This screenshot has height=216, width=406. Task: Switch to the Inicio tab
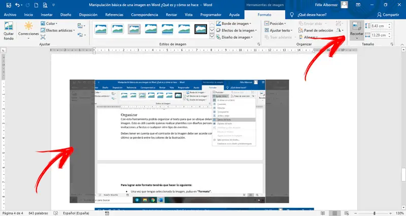(x=28, y=15)
